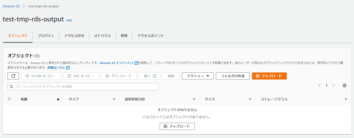Switch to the メトリクス tab
Screen dimensions: 354x138
click(x=102, y=36)
